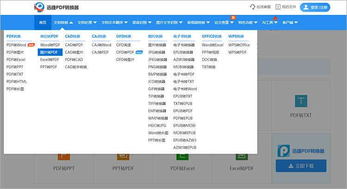Expand the 客户端 dropdown
347x189 pixels.
coord(290,23)
